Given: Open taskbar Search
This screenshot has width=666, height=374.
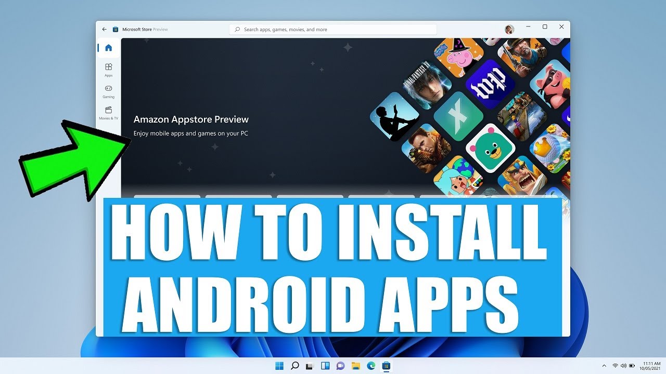Looking at the screenshot, I should 294,366.
